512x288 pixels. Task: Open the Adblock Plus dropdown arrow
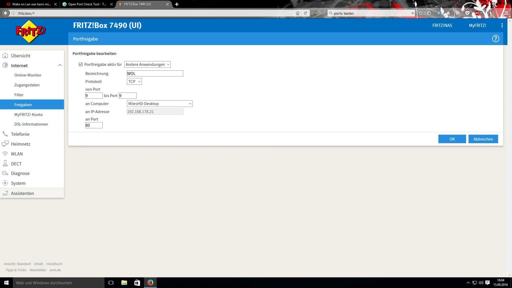click(482, 13)
